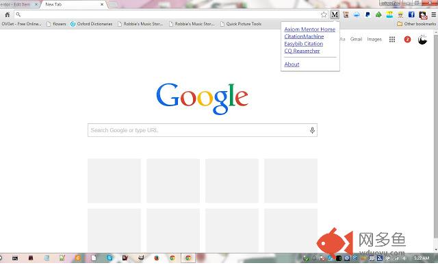Click the face portrait extension icon
This screenshot has width=438, height=274.
[346, 14]
